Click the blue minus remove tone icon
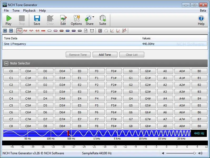The height and width of the screenshot is (158, 210). (x=11, y=31)
